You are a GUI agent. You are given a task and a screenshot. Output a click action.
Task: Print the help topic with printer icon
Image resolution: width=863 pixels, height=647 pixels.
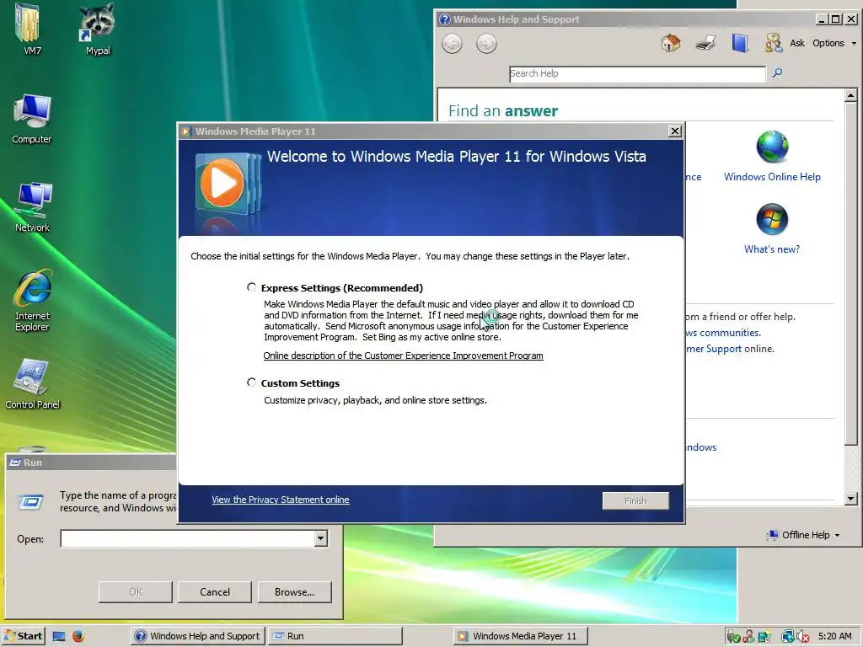(x=705, y=43)
